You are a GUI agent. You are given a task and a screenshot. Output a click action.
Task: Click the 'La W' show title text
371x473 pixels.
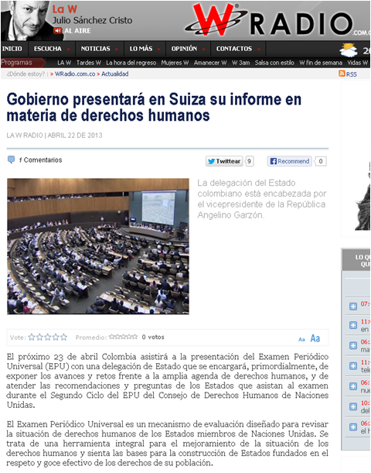[65, 9]
